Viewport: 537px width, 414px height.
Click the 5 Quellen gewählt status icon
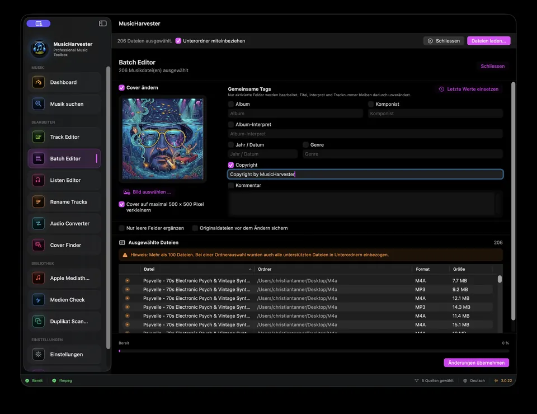point(416,380)
